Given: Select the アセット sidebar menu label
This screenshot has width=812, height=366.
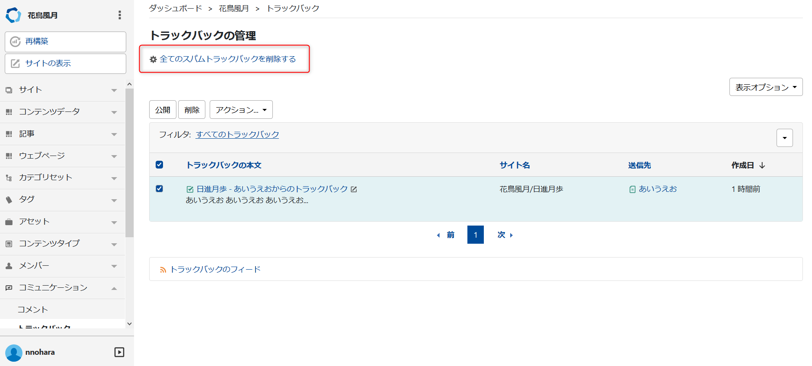Looking at the screenshot, I should click(x=34, y=222).
